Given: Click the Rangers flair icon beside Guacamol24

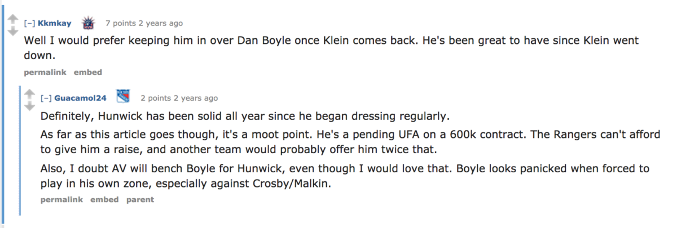Looking at the screenshot, I should (123, 97).
